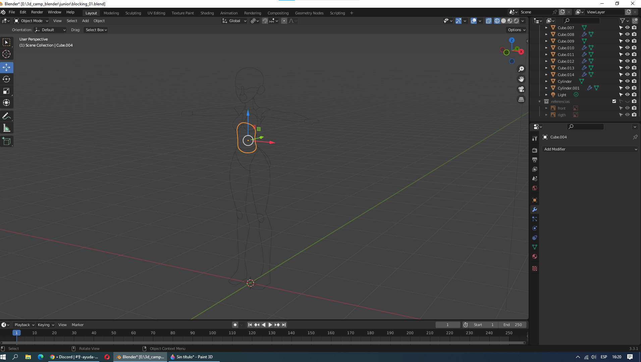Hide Cube.007 in viewport via eye icon
641x362 pixels.
627,27
